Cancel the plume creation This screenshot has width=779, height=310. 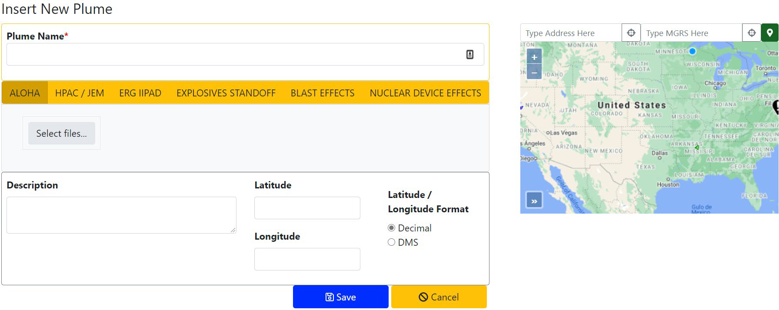click(439, 297)
